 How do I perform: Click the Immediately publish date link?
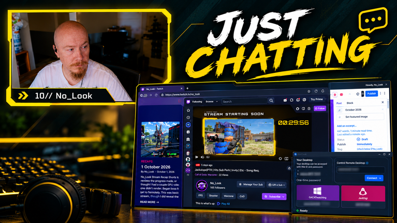[364, 144]
